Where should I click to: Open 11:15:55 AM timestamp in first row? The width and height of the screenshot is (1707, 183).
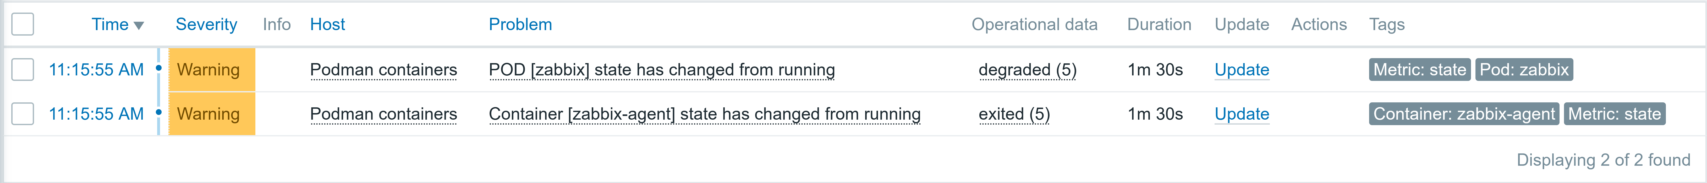click(x=96, y=70)
